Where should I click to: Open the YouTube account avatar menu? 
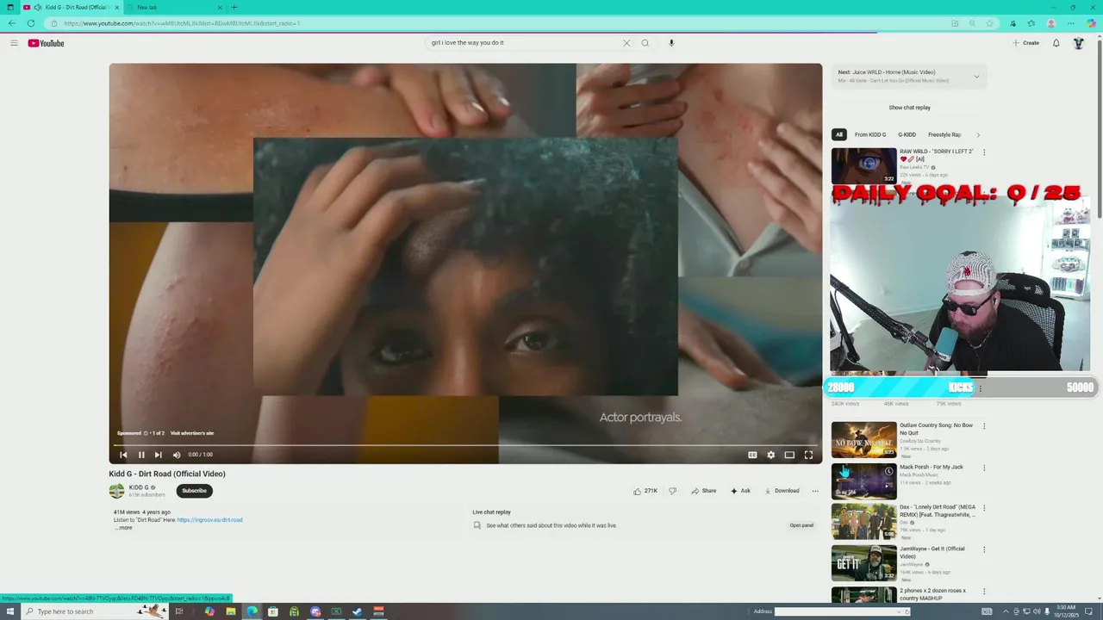(1078, 43)
